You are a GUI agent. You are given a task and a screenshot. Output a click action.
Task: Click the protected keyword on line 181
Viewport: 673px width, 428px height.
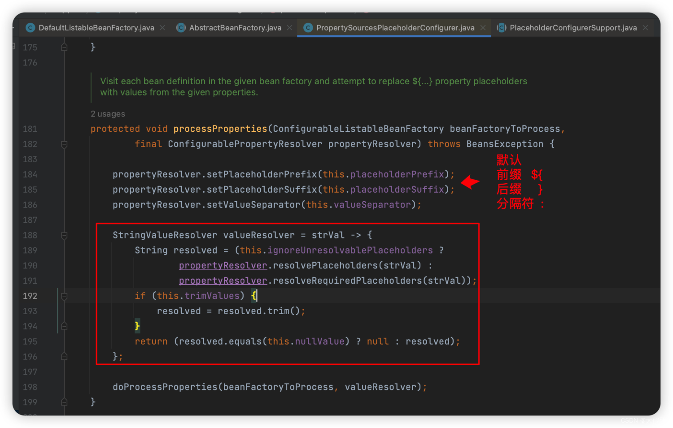tap(115, 129)
